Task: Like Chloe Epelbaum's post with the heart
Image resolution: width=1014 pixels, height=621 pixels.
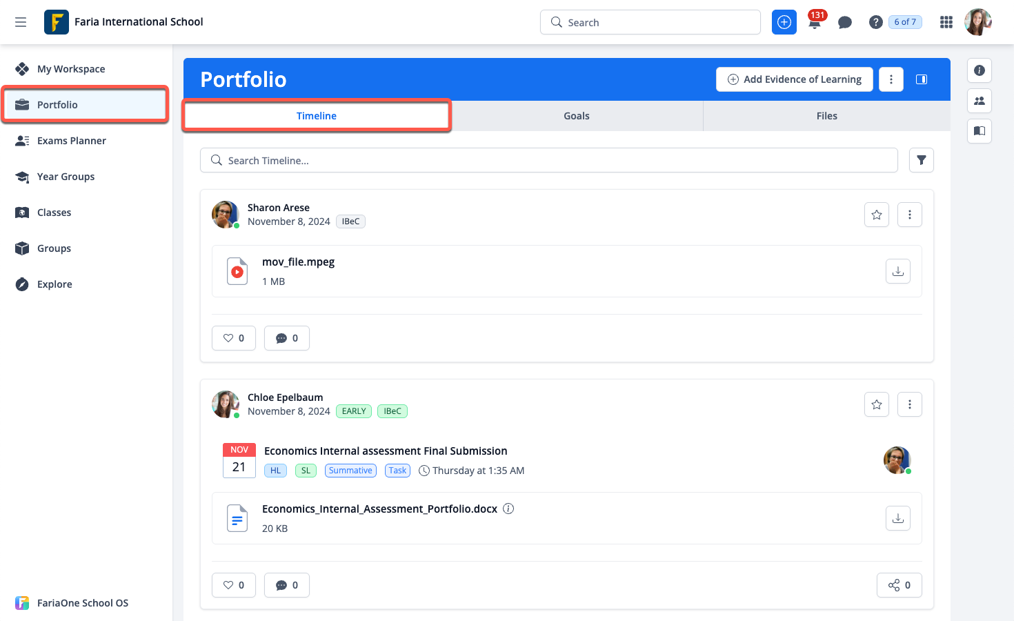Action: [234, 585]
